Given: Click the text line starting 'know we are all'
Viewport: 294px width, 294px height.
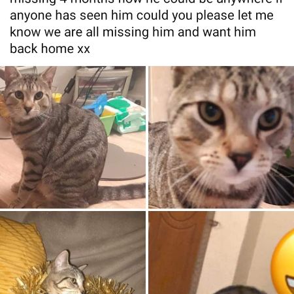Looking at the screenshot, I should click(133, 32).
